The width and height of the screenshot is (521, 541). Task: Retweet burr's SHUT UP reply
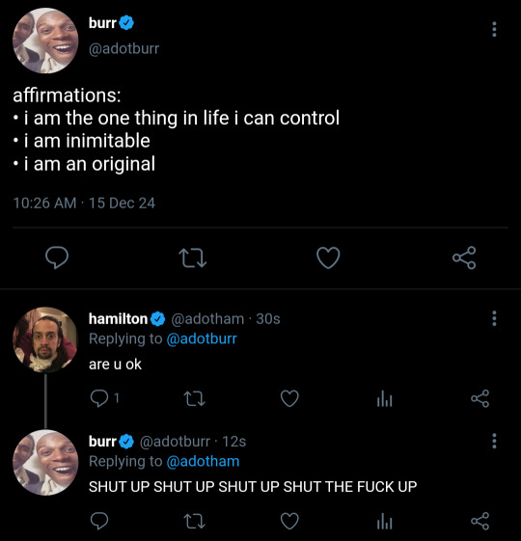point(194,521)
